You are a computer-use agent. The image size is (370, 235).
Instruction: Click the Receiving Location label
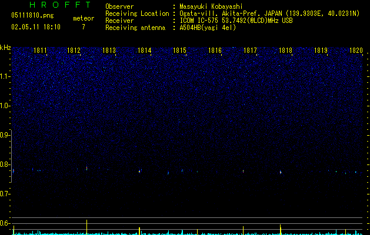(x=137, y=14)
